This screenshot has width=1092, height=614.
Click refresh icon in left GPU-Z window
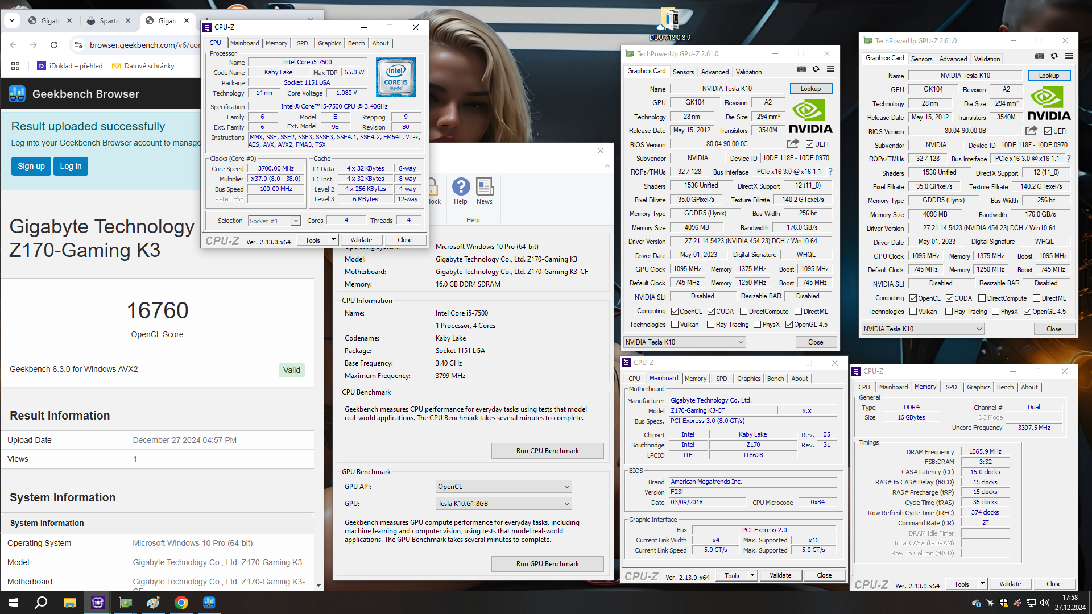click(816, 69)
